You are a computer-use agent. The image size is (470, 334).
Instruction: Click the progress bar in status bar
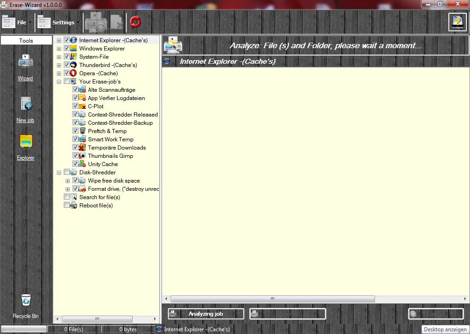(24, 329)
